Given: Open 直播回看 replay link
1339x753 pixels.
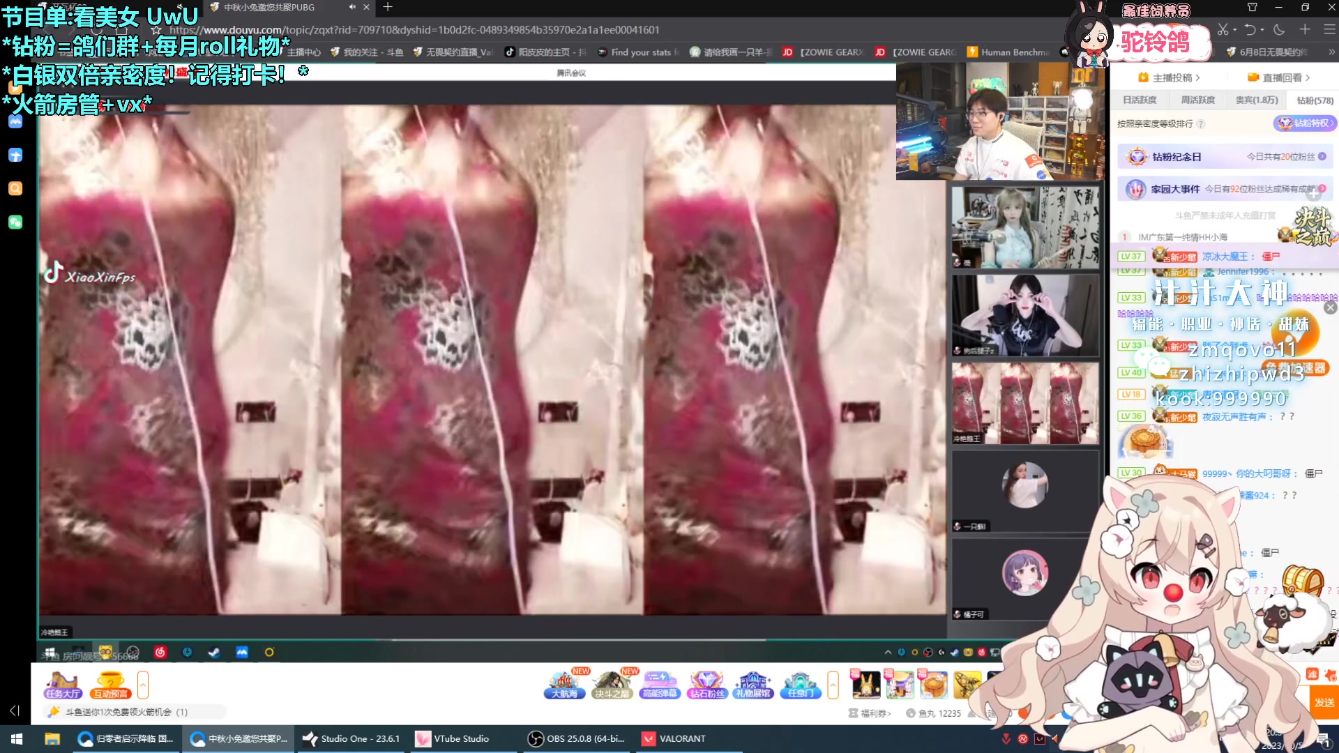Looking at the screenshot, I should tap(1278, 77).
